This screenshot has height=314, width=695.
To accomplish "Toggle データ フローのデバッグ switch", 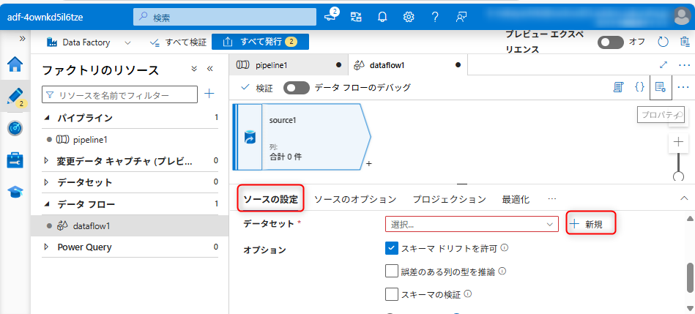I will pos(297,88).
